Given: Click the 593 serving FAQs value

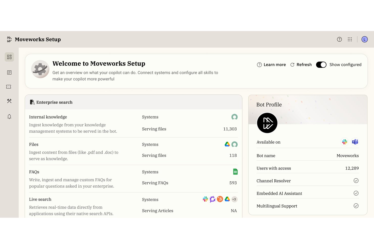Looking at the screenshot, I should (x=233, y=183).
